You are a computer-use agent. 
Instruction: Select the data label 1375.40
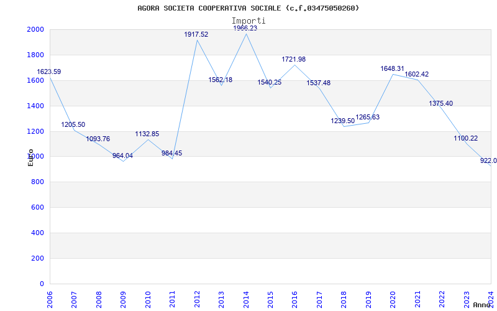coord(441,103)
